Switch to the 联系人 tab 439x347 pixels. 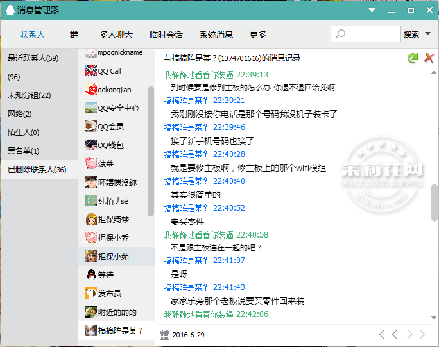(32, 35)
